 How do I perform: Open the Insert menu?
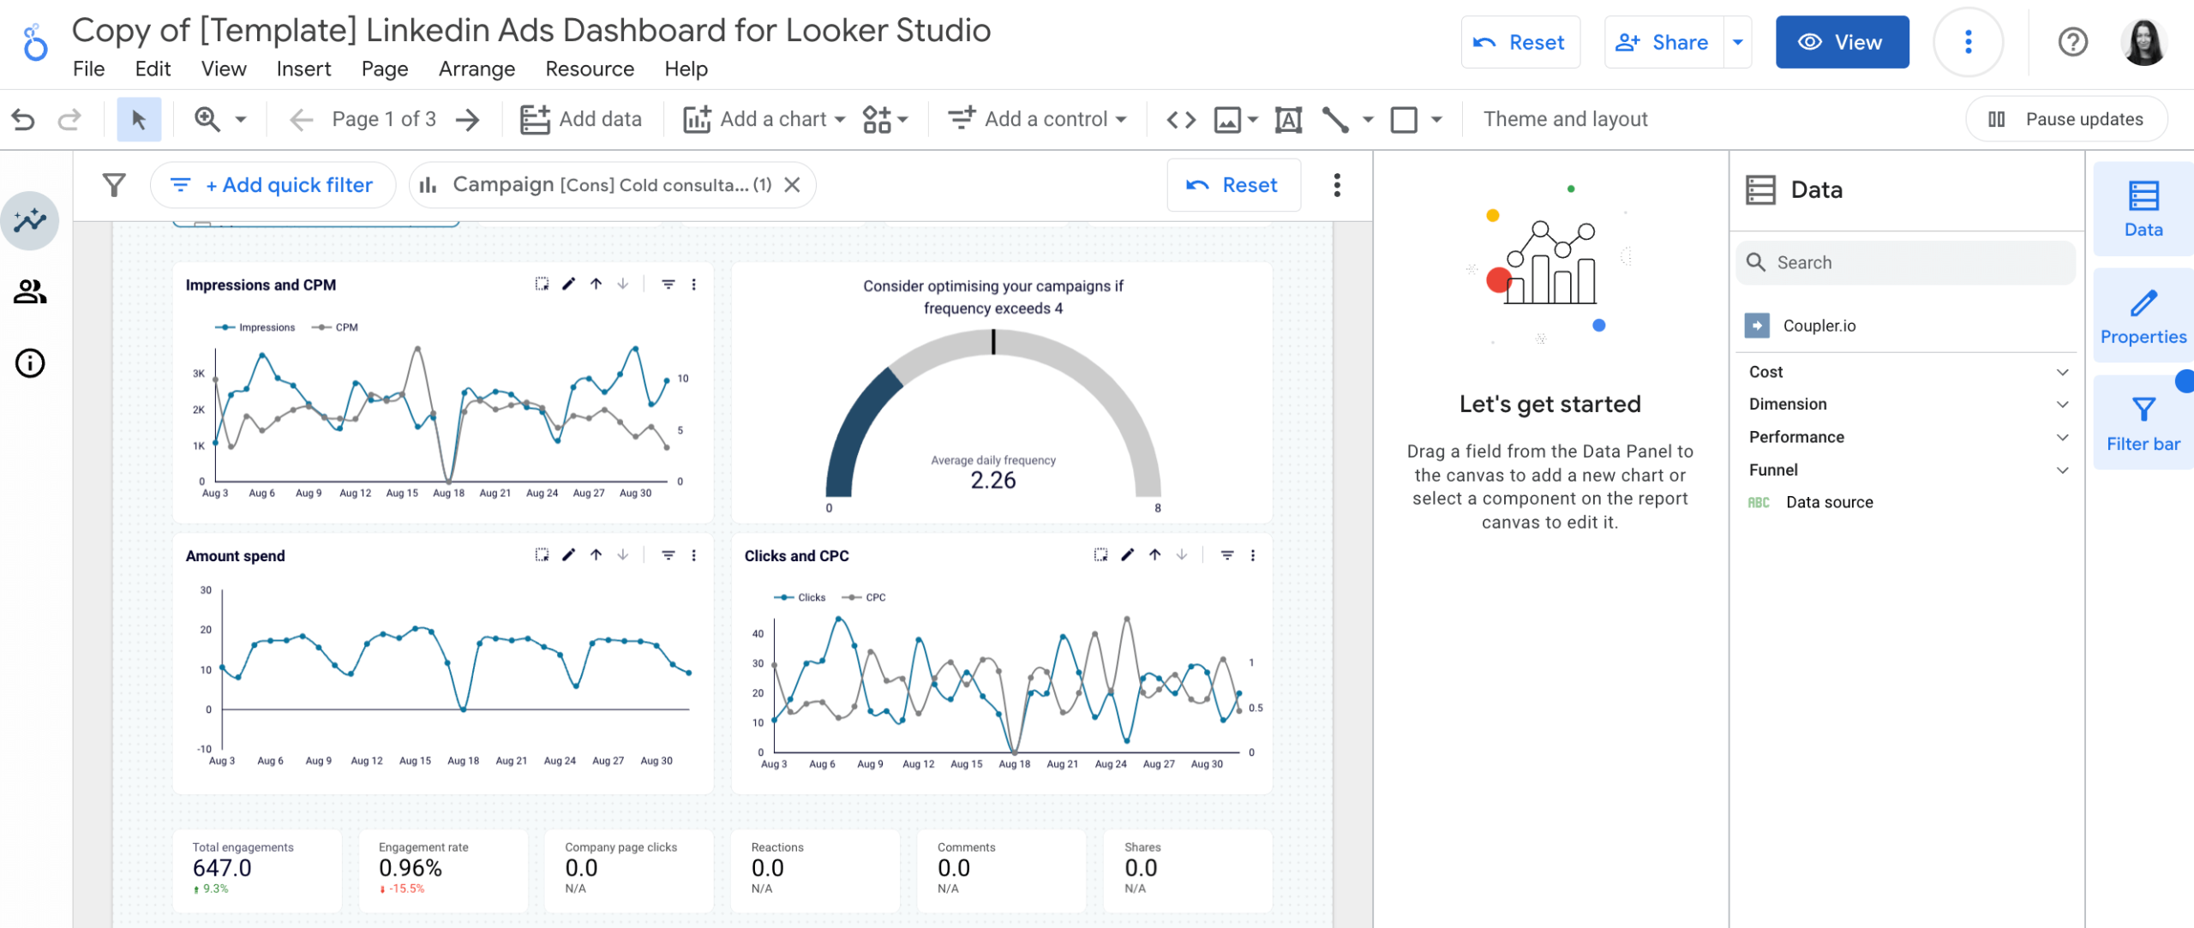point(303,69)
